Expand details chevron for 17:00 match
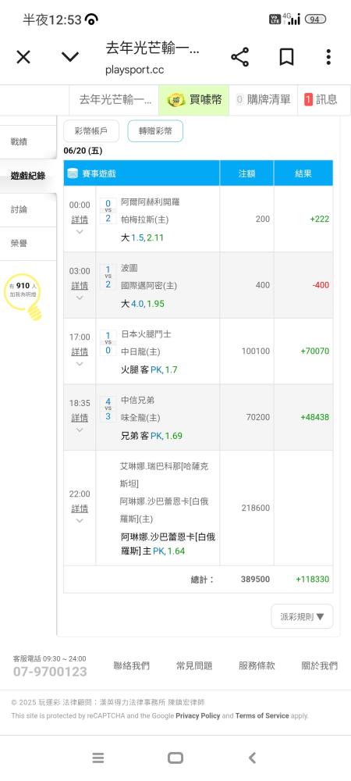The width and height of the screenshot is (351, 781). (x=80, y=364)
